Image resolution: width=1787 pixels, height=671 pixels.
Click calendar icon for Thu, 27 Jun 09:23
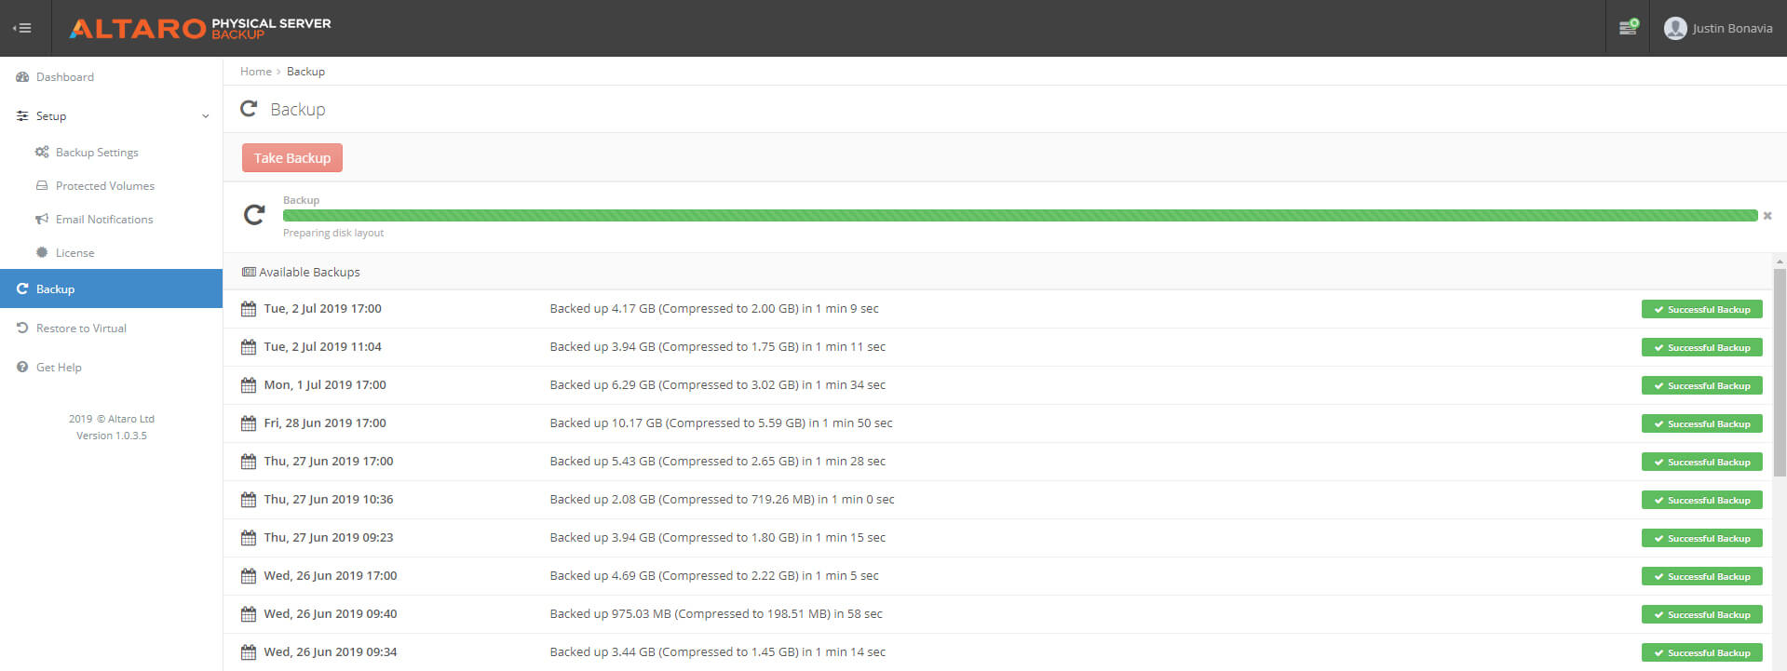pos(249,538)
